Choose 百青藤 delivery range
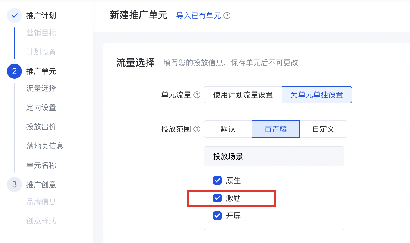 pos(276,129)
